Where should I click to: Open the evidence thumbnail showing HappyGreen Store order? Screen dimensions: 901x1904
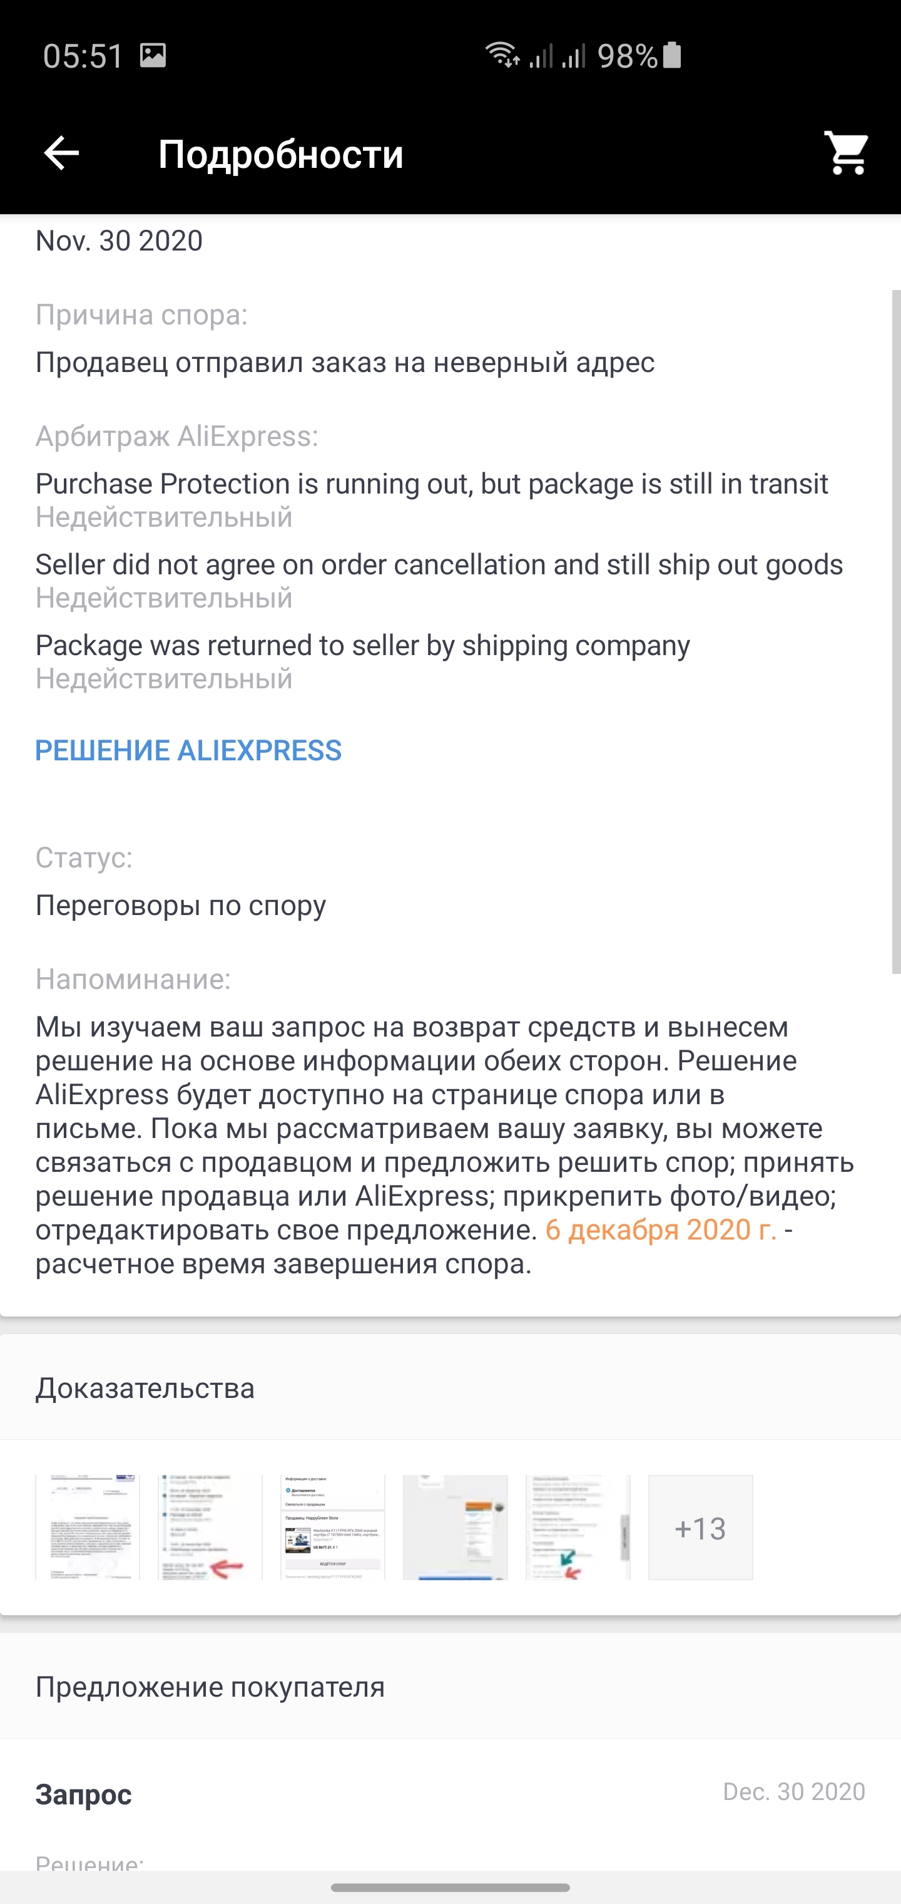tap(332, 1527)
